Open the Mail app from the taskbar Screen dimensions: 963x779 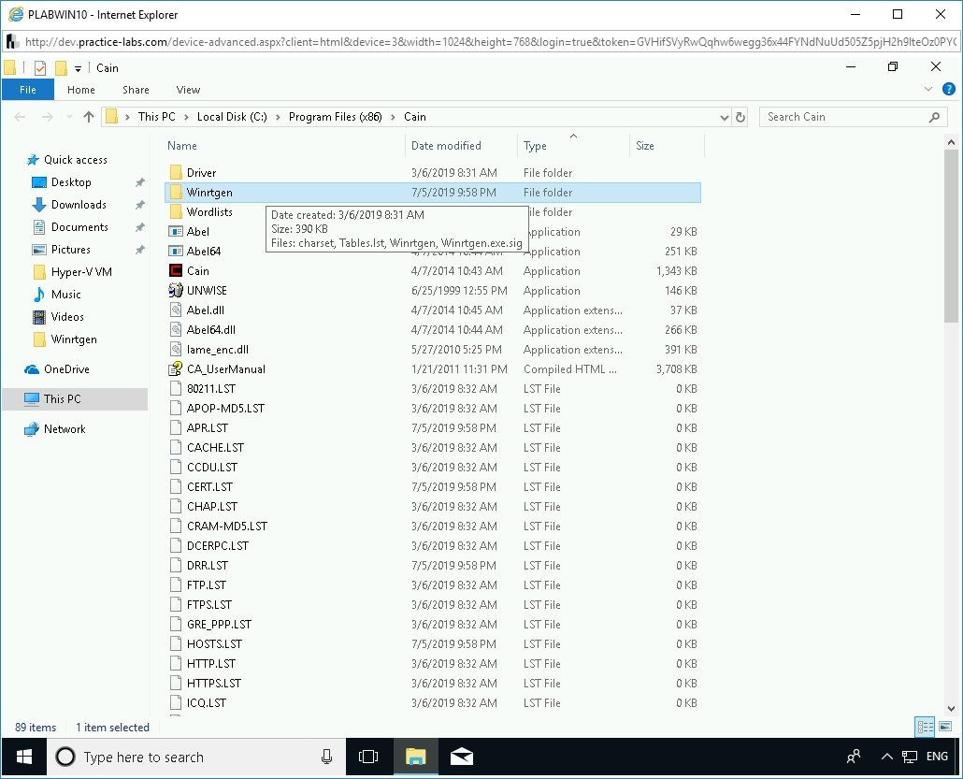463,757
